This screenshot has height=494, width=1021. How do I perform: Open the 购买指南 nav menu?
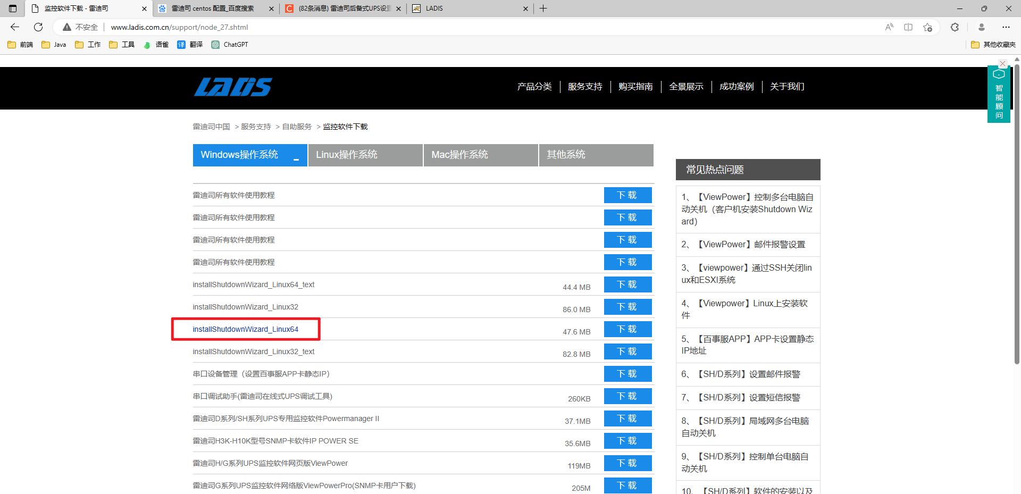click(x=635, y=87)
